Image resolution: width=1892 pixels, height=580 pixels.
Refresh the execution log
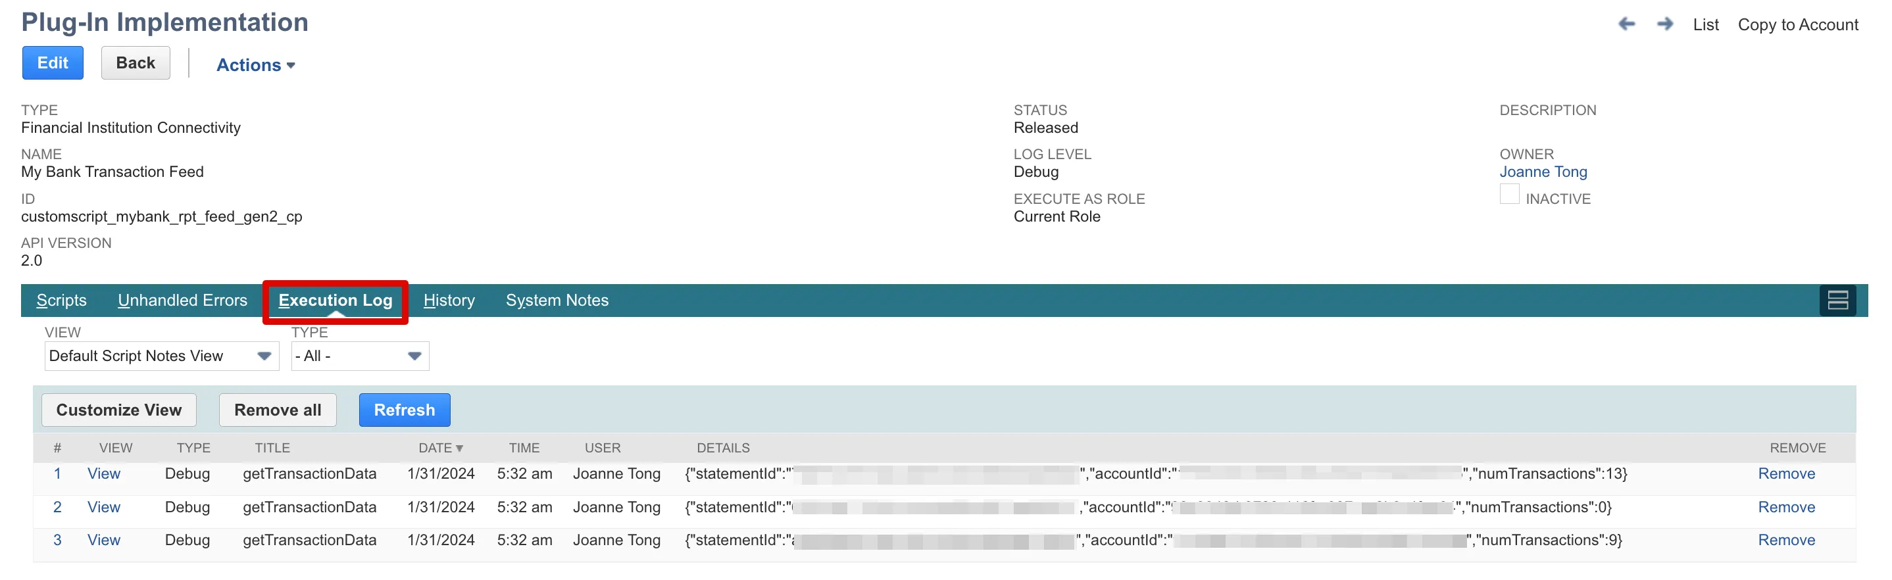(405, 410)
